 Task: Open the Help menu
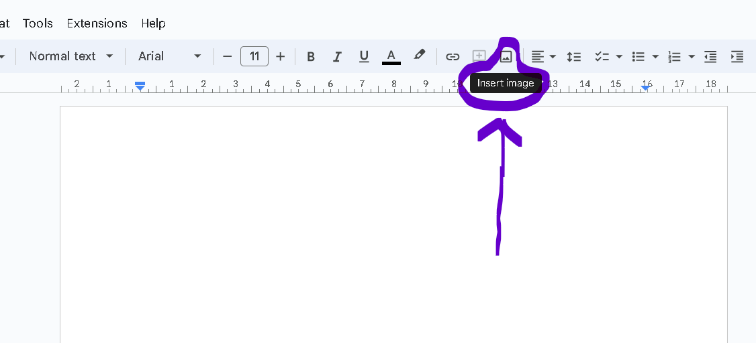pyautogui.click(x=153, y=23)
